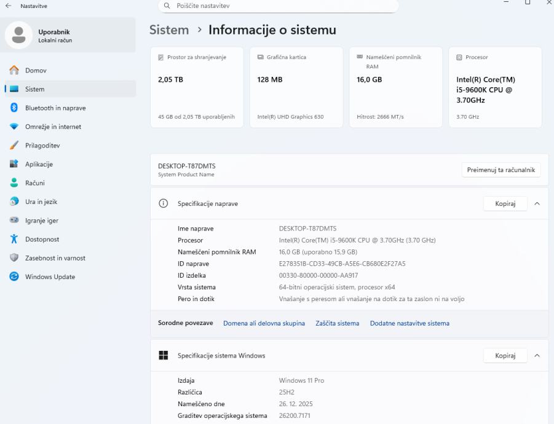The image size is (554, 424).
Task: Click the Preimenuj ta računalnik button
Action: (501, 170)
